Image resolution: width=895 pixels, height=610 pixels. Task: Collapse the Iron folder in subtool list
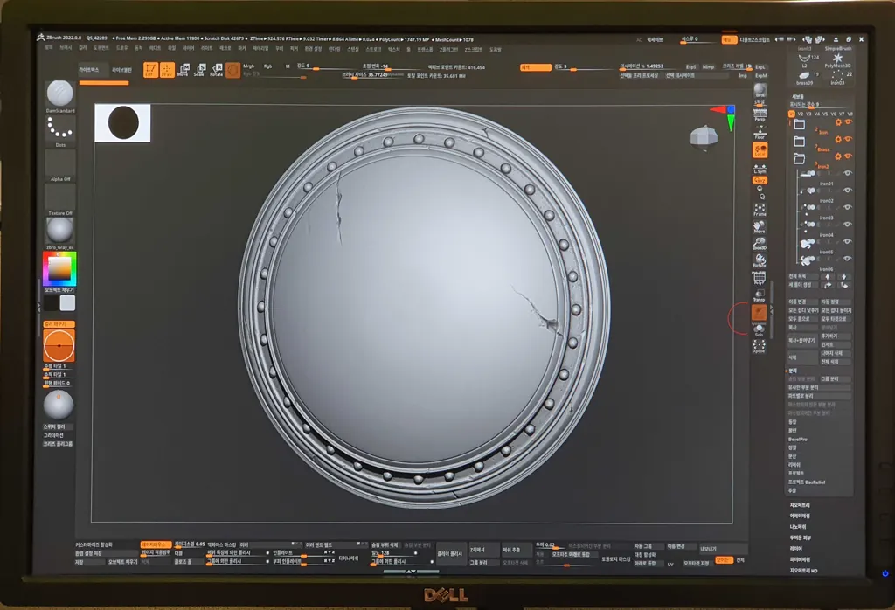pos(799,124)
